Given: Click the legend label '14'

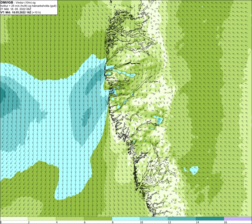Looking at the screenshot, I should (x=197, y=222).
